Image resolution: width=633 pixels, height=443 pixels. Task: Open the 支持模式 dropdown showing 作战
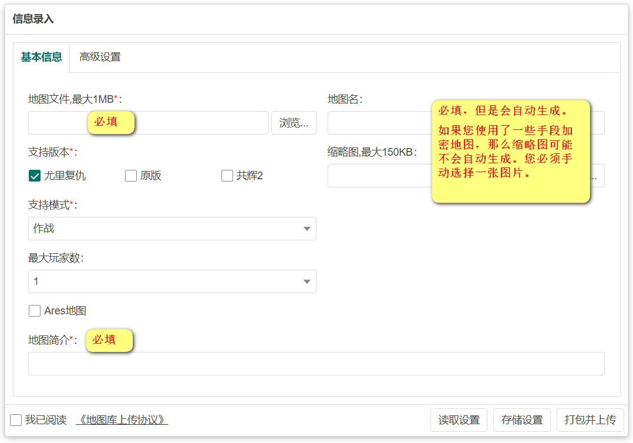click(172, 229)
